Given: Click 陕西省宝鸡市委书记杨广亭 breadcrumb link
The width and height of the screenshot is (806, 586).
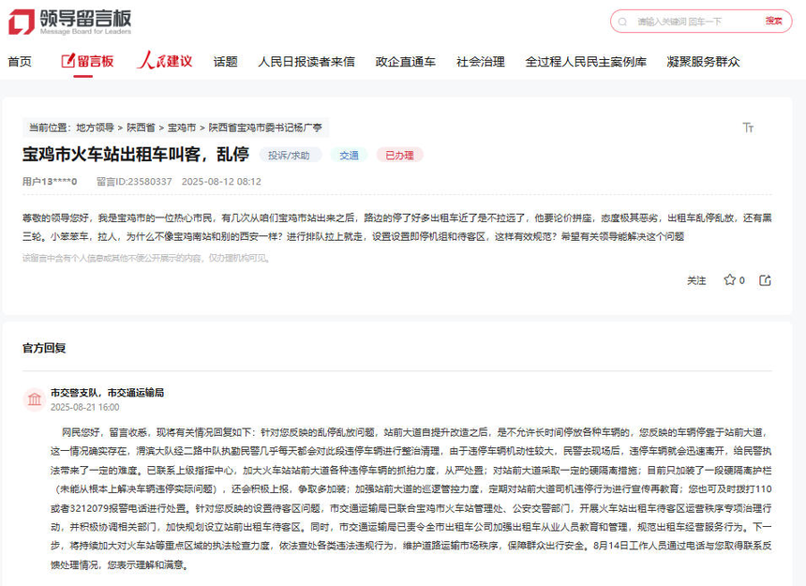Looking at the screenshot, I should (265, 128).
